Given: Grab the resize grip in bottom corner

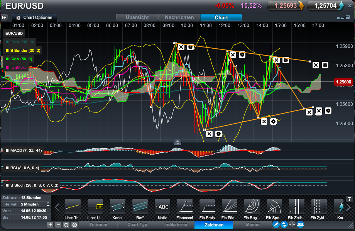Looking at the screenshot, I should pos(351,225).
